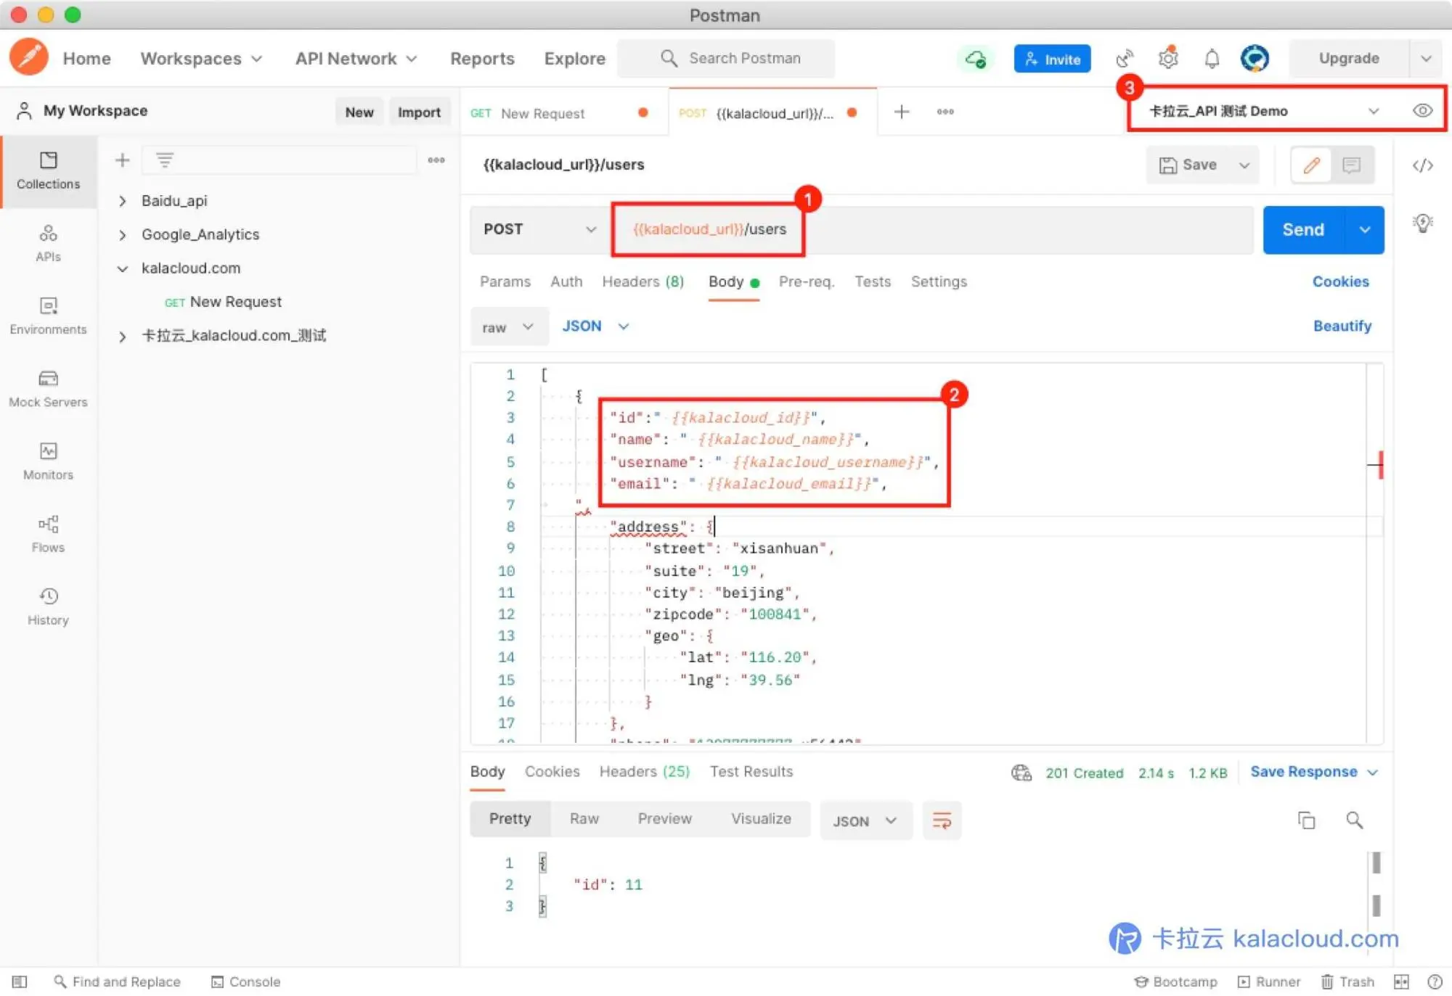
Task: Toggle the sidebar icon in status bar
Action: point(20,981)
